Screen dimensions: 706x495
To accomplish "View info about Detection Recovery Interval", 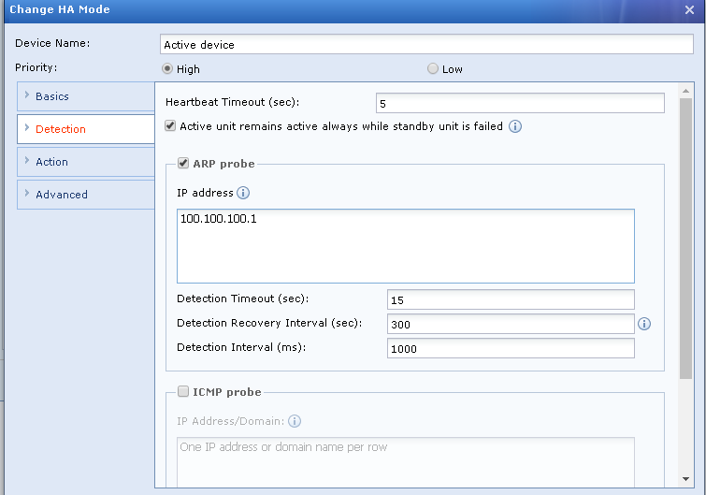I will [x=644, y=324].
